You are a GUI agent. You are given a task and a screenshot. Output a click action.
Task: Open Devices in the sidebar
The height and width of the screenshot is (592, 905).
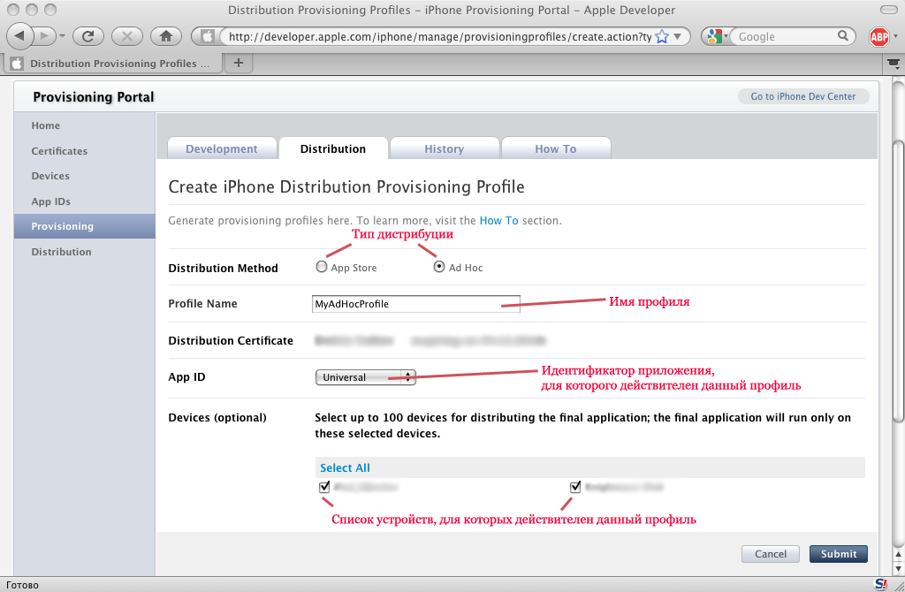[50, 176]
